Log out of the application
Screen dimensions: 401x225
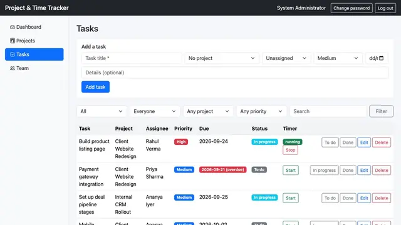click(x=385, y=8)
